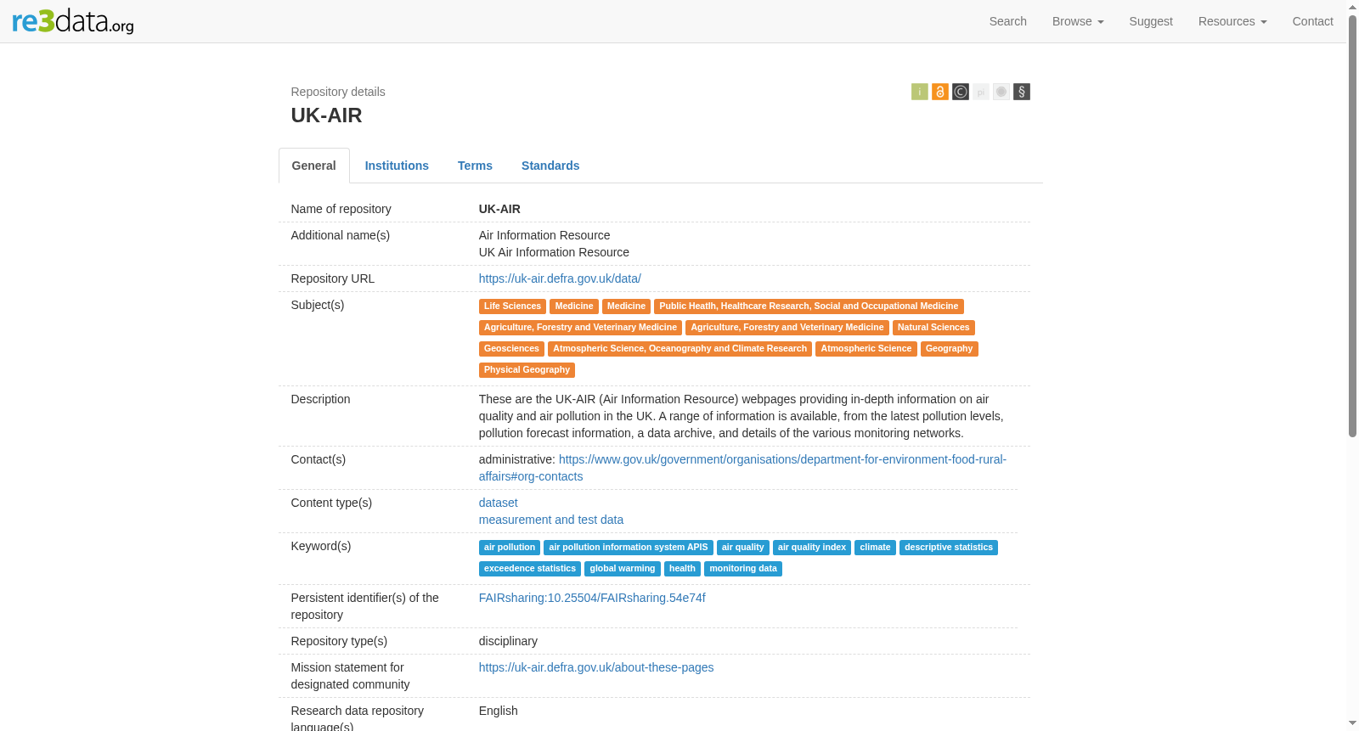Open Search in the top navigation
The width and height of the screenshot is (1359, 731).
point(1007,21)
